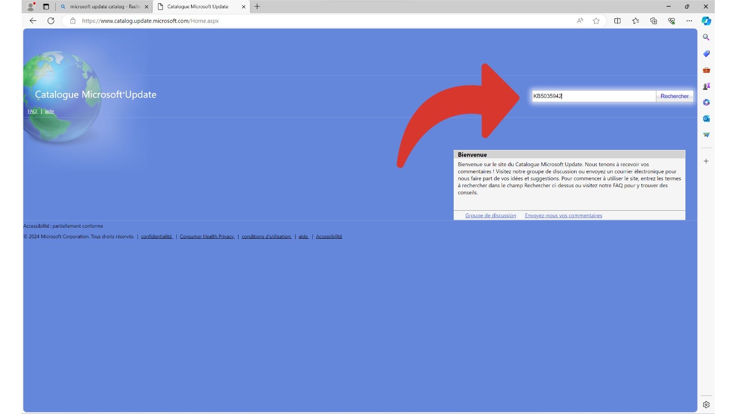The width and height of the screenshot is (737, 414).
Task: Click the search field containing KB5035942
Action: (x=593, y=96)
